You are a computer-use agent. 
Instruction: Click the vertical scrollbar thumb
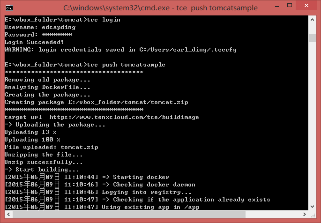312,38
